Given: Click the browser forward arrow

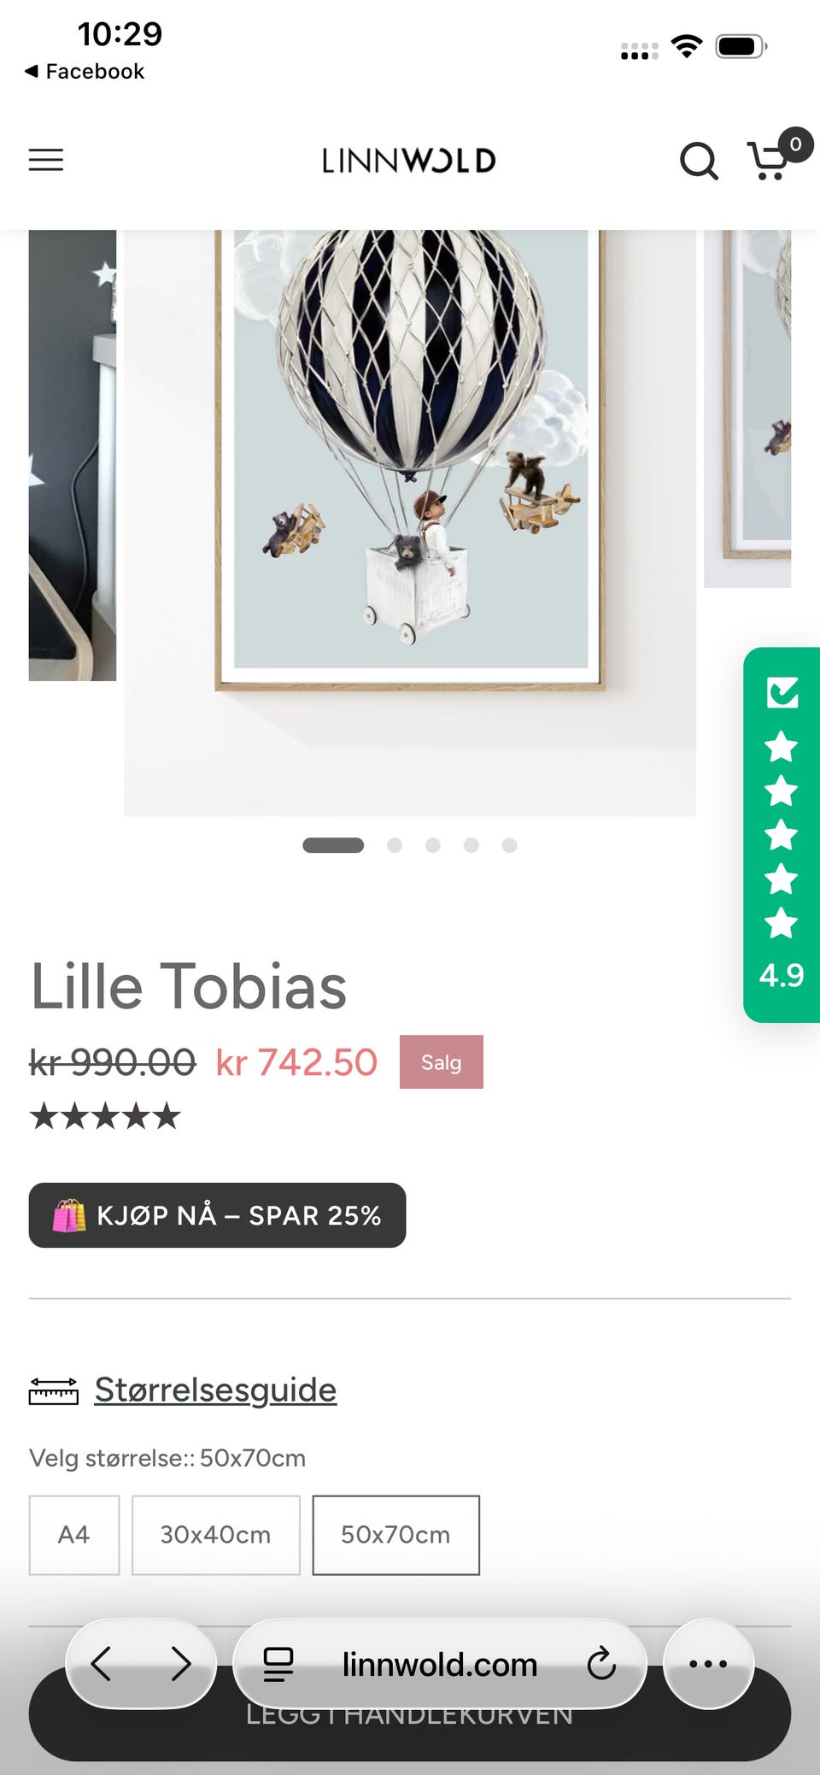Looking at the screenshot, I should coord(180,1664).
